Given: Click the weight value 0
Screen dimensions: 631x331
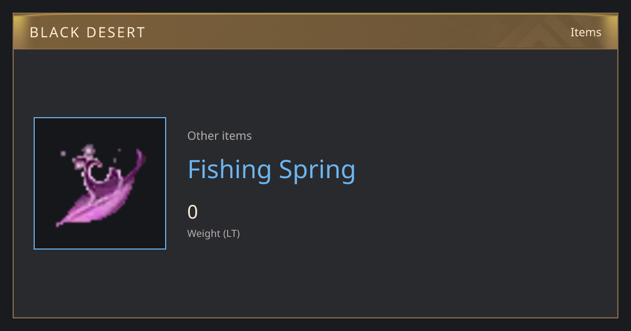Looking at the screenshot, I should tap(192, 212).
